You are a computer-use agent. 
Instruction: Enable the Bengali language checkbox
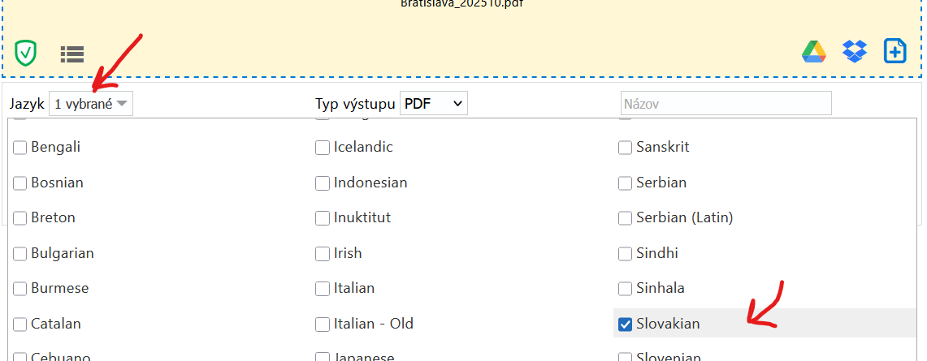pyautogui.click(x=20, y=148)
